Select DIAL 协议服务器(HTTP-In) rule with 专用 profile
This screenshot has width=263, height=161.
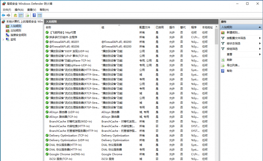point(66,149)
